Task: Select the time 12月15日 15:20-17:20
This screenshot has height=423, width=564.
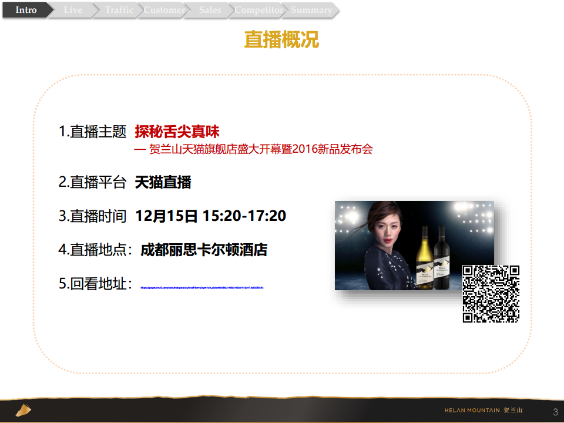Action: tap(210, 216)
